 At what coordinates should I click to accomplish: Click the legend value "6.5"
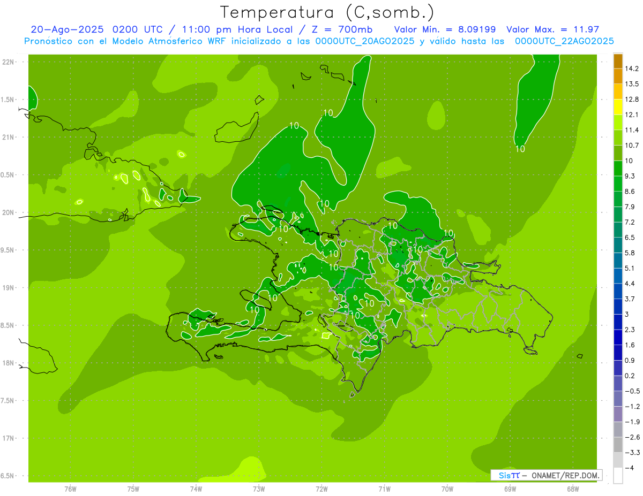coord(630,237)
